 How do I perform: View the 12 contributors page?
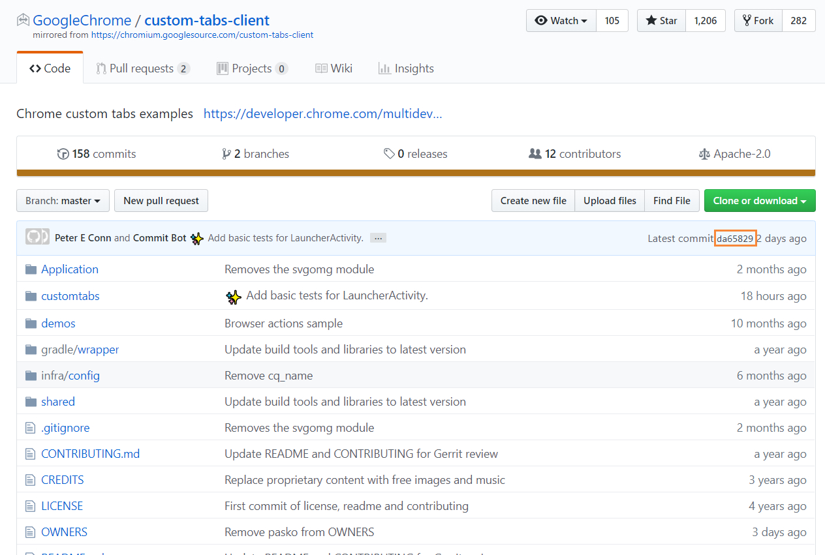coord(575,154)
